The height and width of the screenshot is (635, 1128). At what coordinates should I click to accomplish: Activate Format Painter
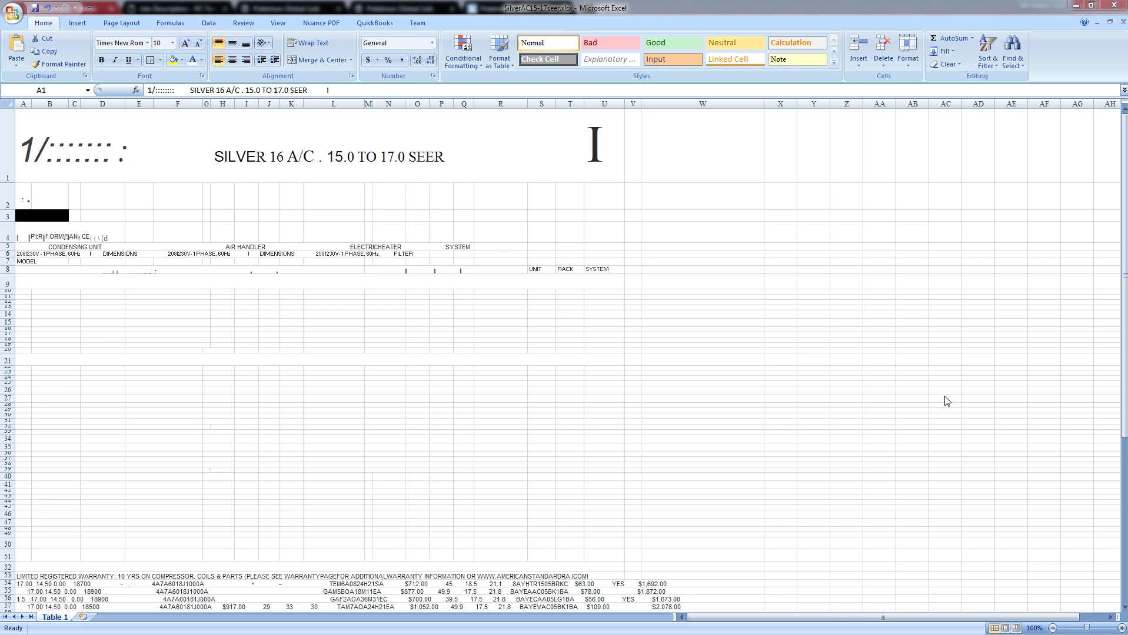[59, 64]
